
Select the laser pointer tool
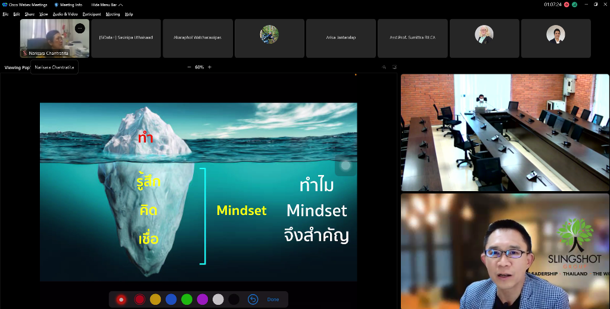pos(122,299)
